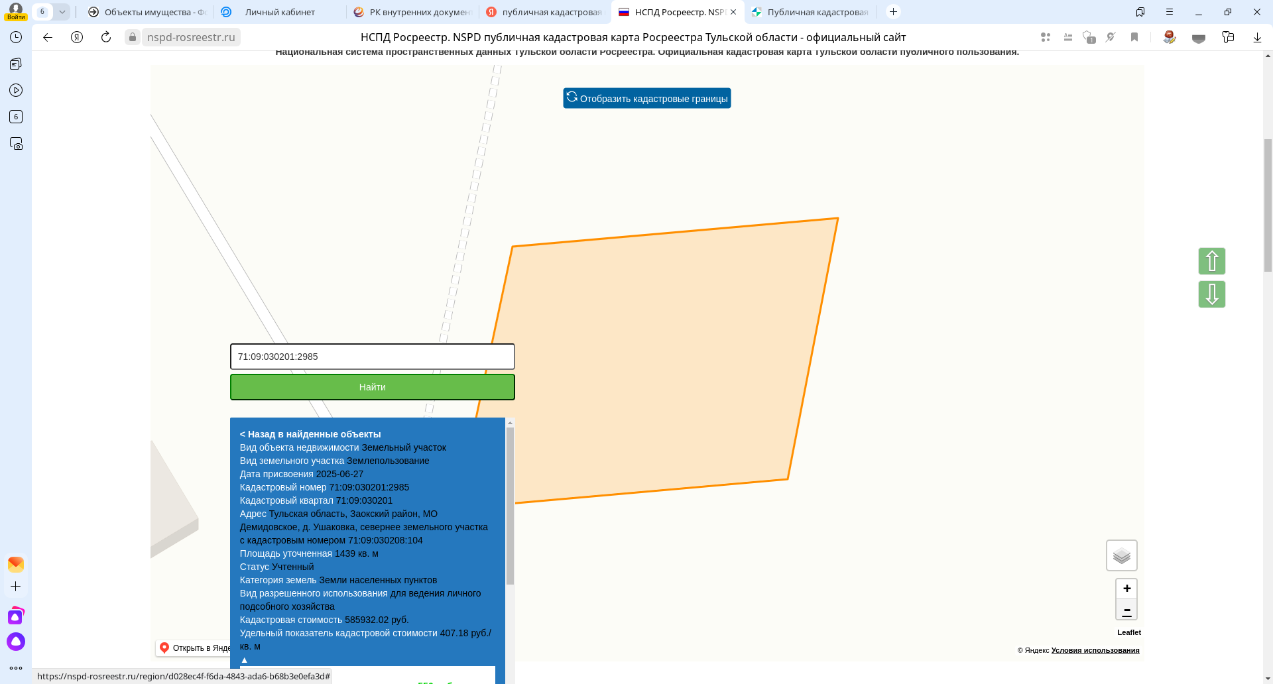Click the green up arrow button

[1211, 261]
